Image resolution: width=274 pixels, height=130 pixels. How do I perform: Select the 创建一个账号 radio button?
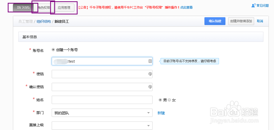[53, 50]
